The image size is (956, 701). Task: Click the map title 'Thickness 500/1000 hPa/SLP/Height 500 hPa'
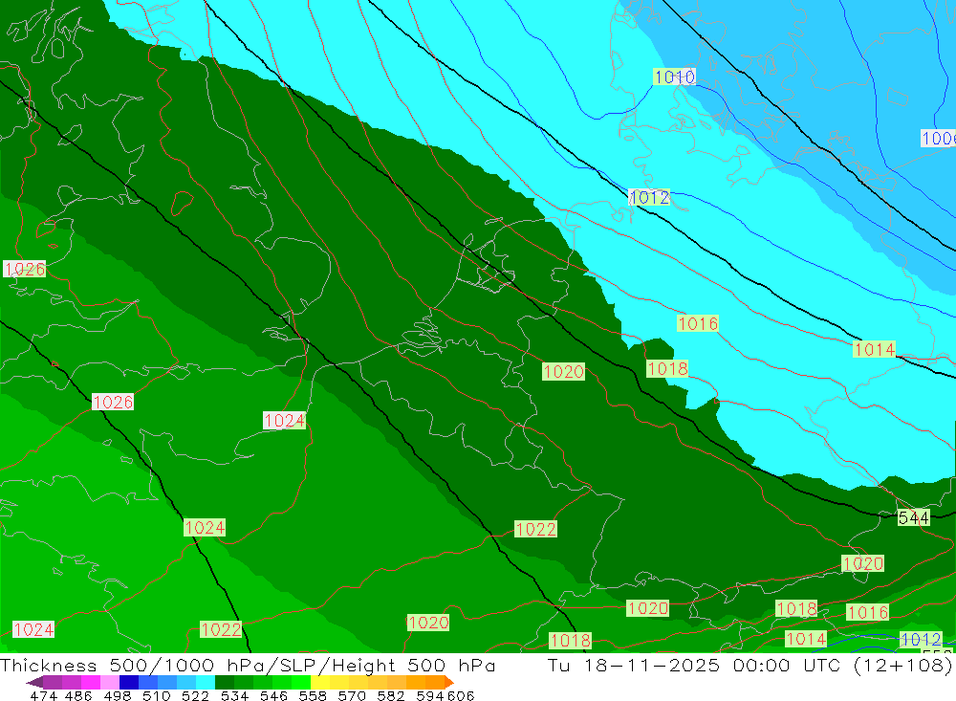pyautogui.click(x=248, y=665)
